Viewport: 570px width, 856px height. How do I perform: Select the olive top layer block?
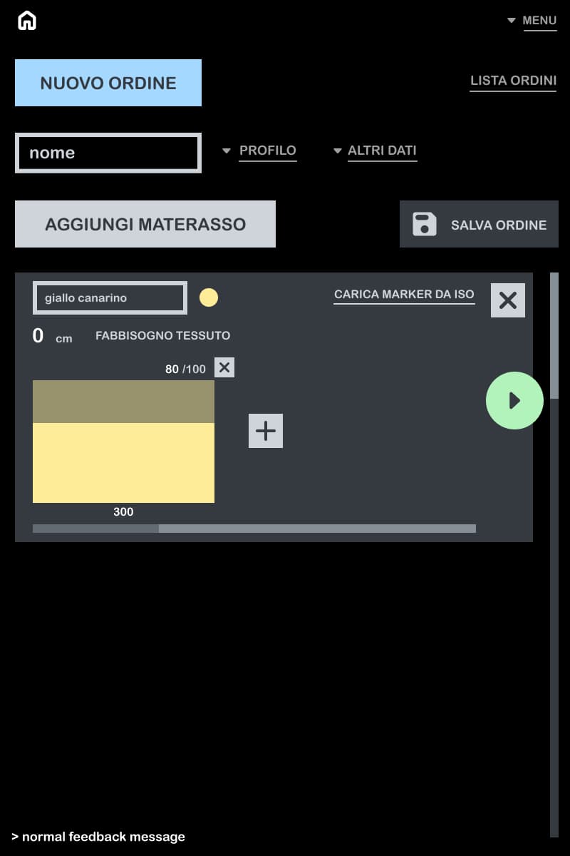click(x=123, y=402)
